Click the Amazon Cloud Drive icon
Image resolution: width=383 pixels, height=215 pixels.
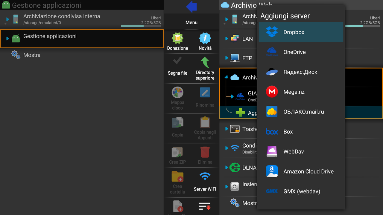point(272,171)
